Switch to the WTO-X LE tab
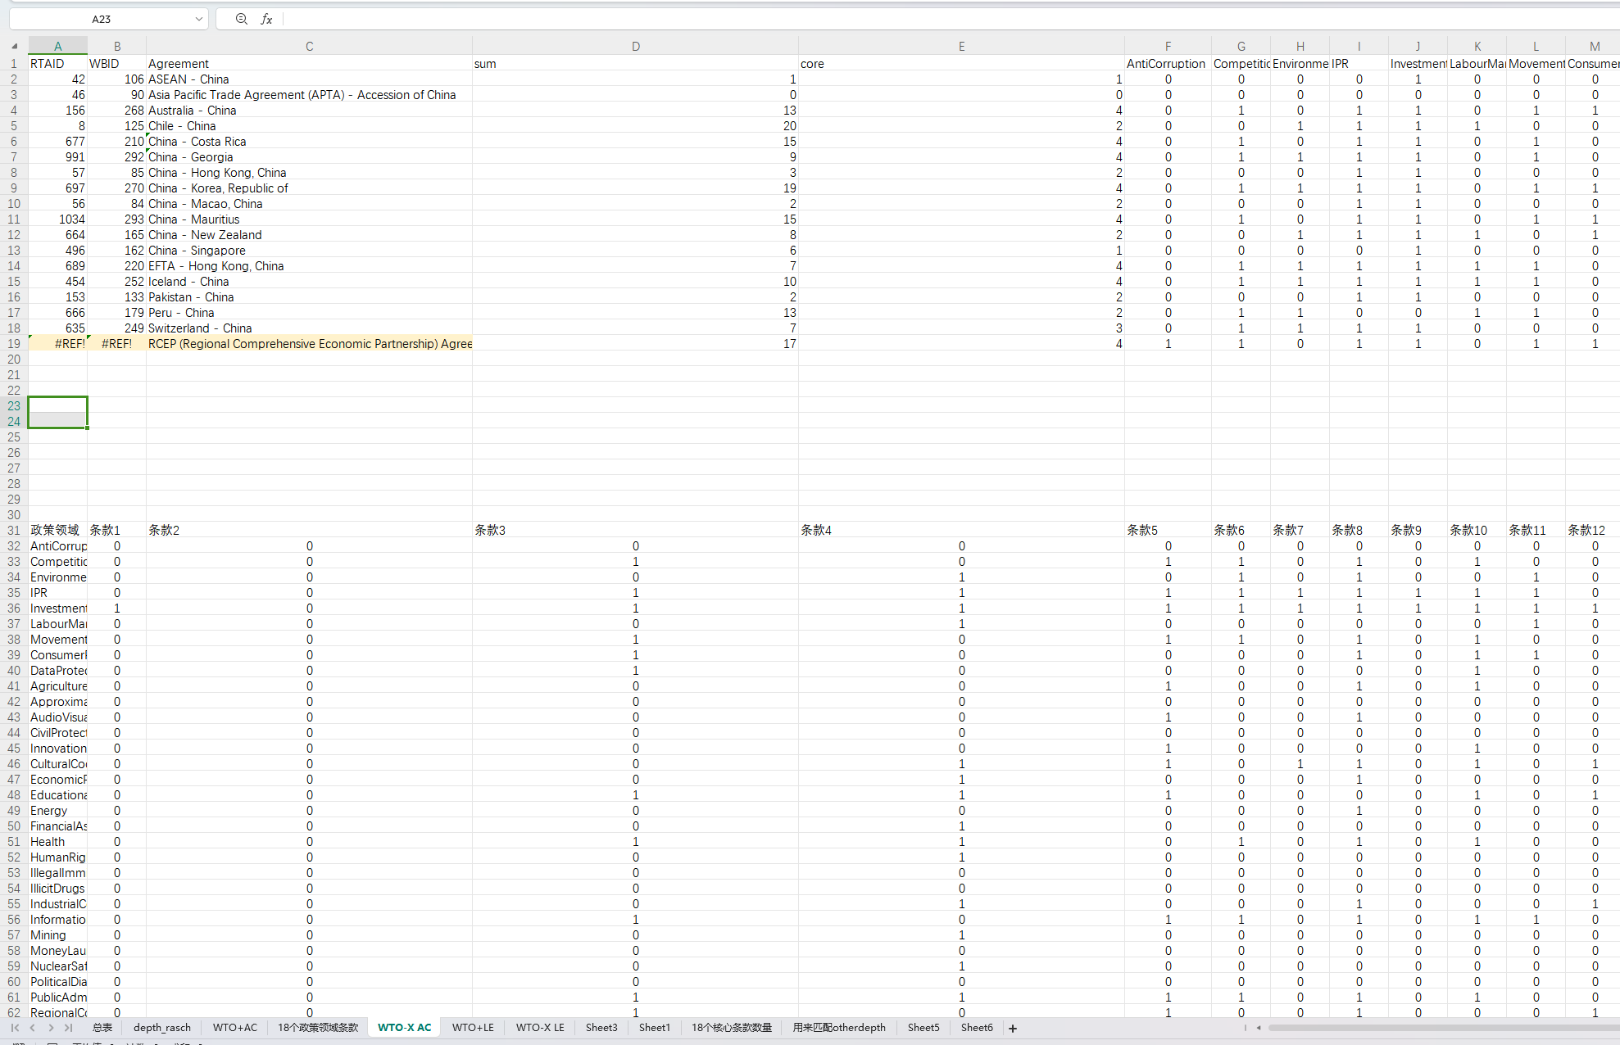Image resolution: width=1620 pixels, height=1045 pixels. point(539,1028)
